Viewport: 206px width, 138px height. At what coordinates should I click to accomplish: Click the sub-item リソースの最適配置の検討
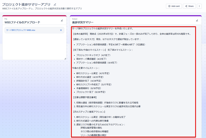pyautogui.click(x=93, y=135)
